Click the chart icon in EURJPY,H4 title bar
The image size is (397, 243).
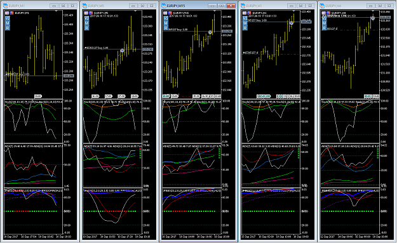point(322,6)
